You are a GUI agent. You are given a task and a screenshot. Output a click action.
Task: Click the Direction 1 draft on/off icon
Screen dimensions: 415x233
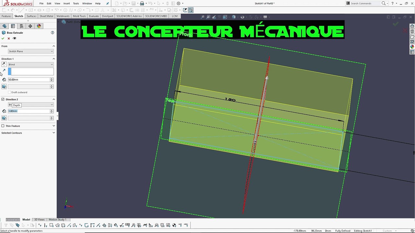(4, 86)
